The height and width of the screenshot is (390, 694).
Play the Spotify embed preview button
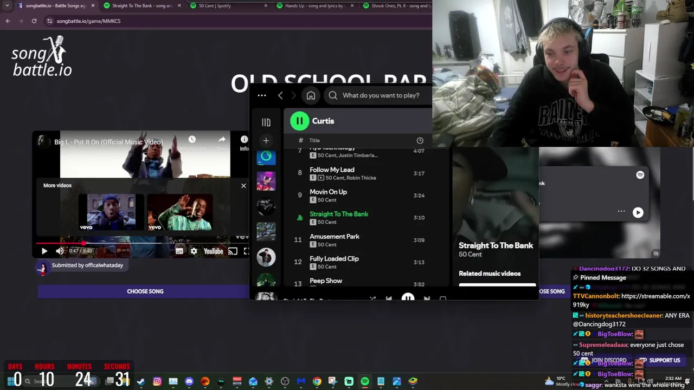point(638,212)
